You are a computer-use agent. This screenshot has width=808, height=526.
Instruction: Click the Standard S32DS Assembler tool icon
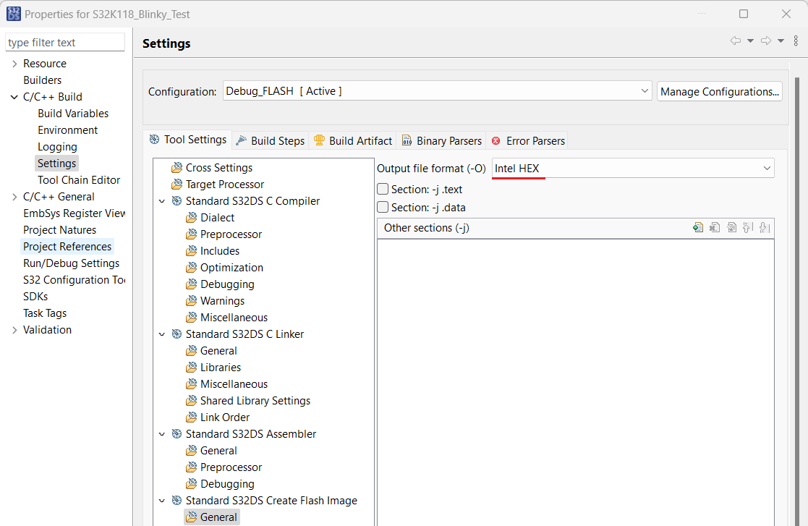(x=177, y=434)
